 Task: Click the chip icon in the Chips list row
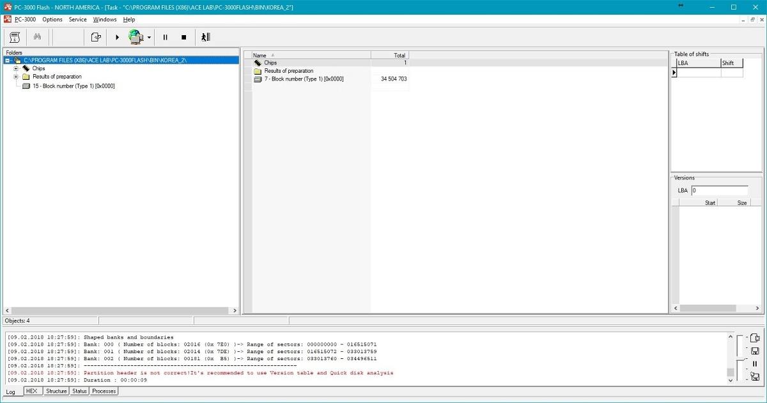click(258, 63)
